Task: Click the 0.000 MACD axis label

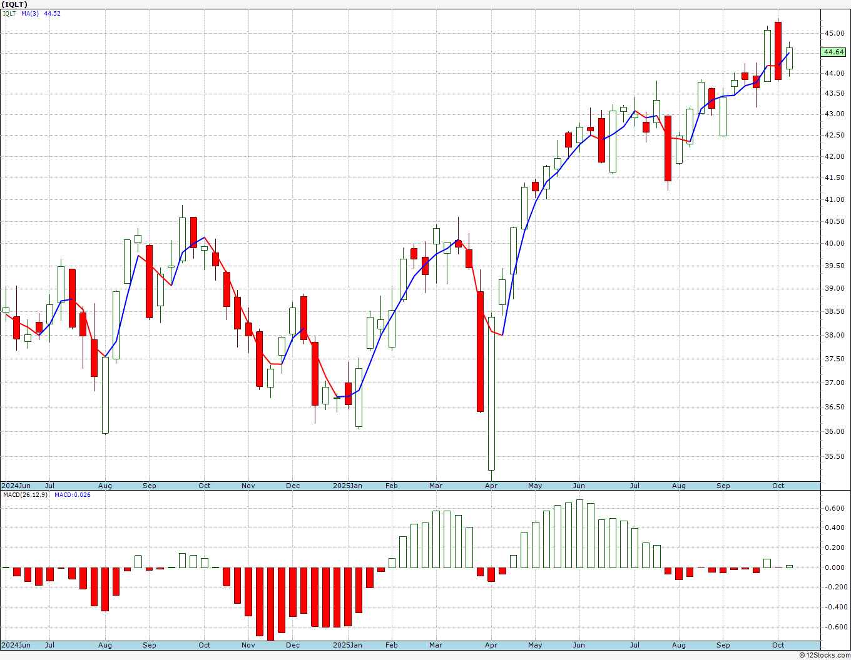Action: (x=835, y=567)
